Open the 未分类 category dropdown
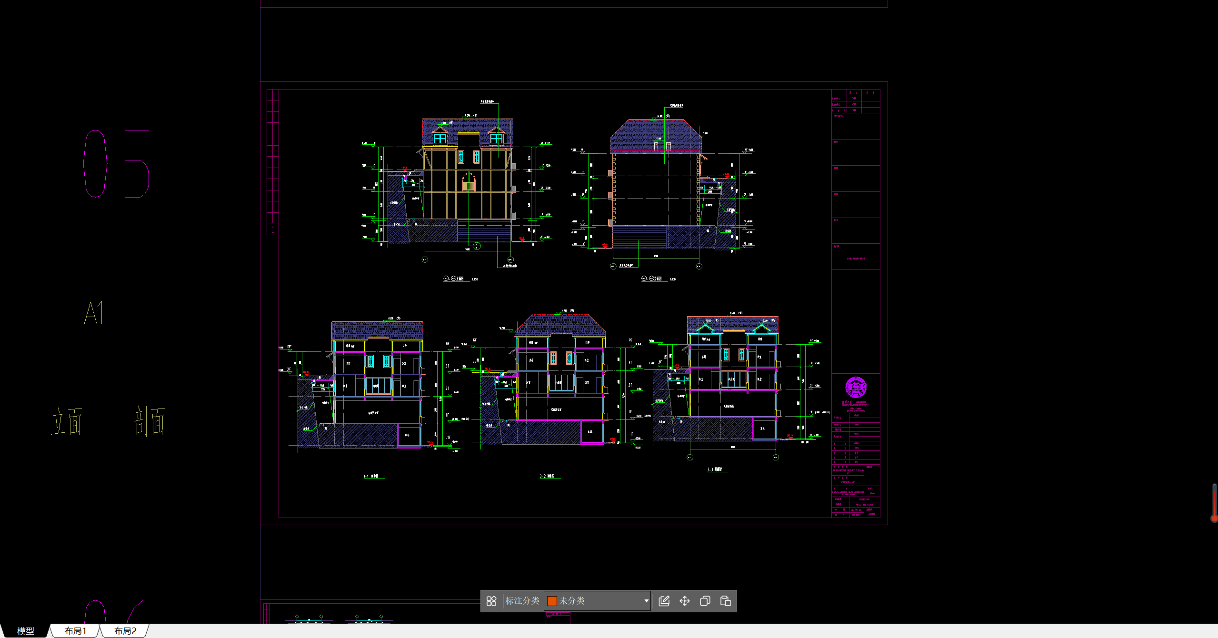The height and width of the screenshot is (638, 1218). (x=646, y=601)
